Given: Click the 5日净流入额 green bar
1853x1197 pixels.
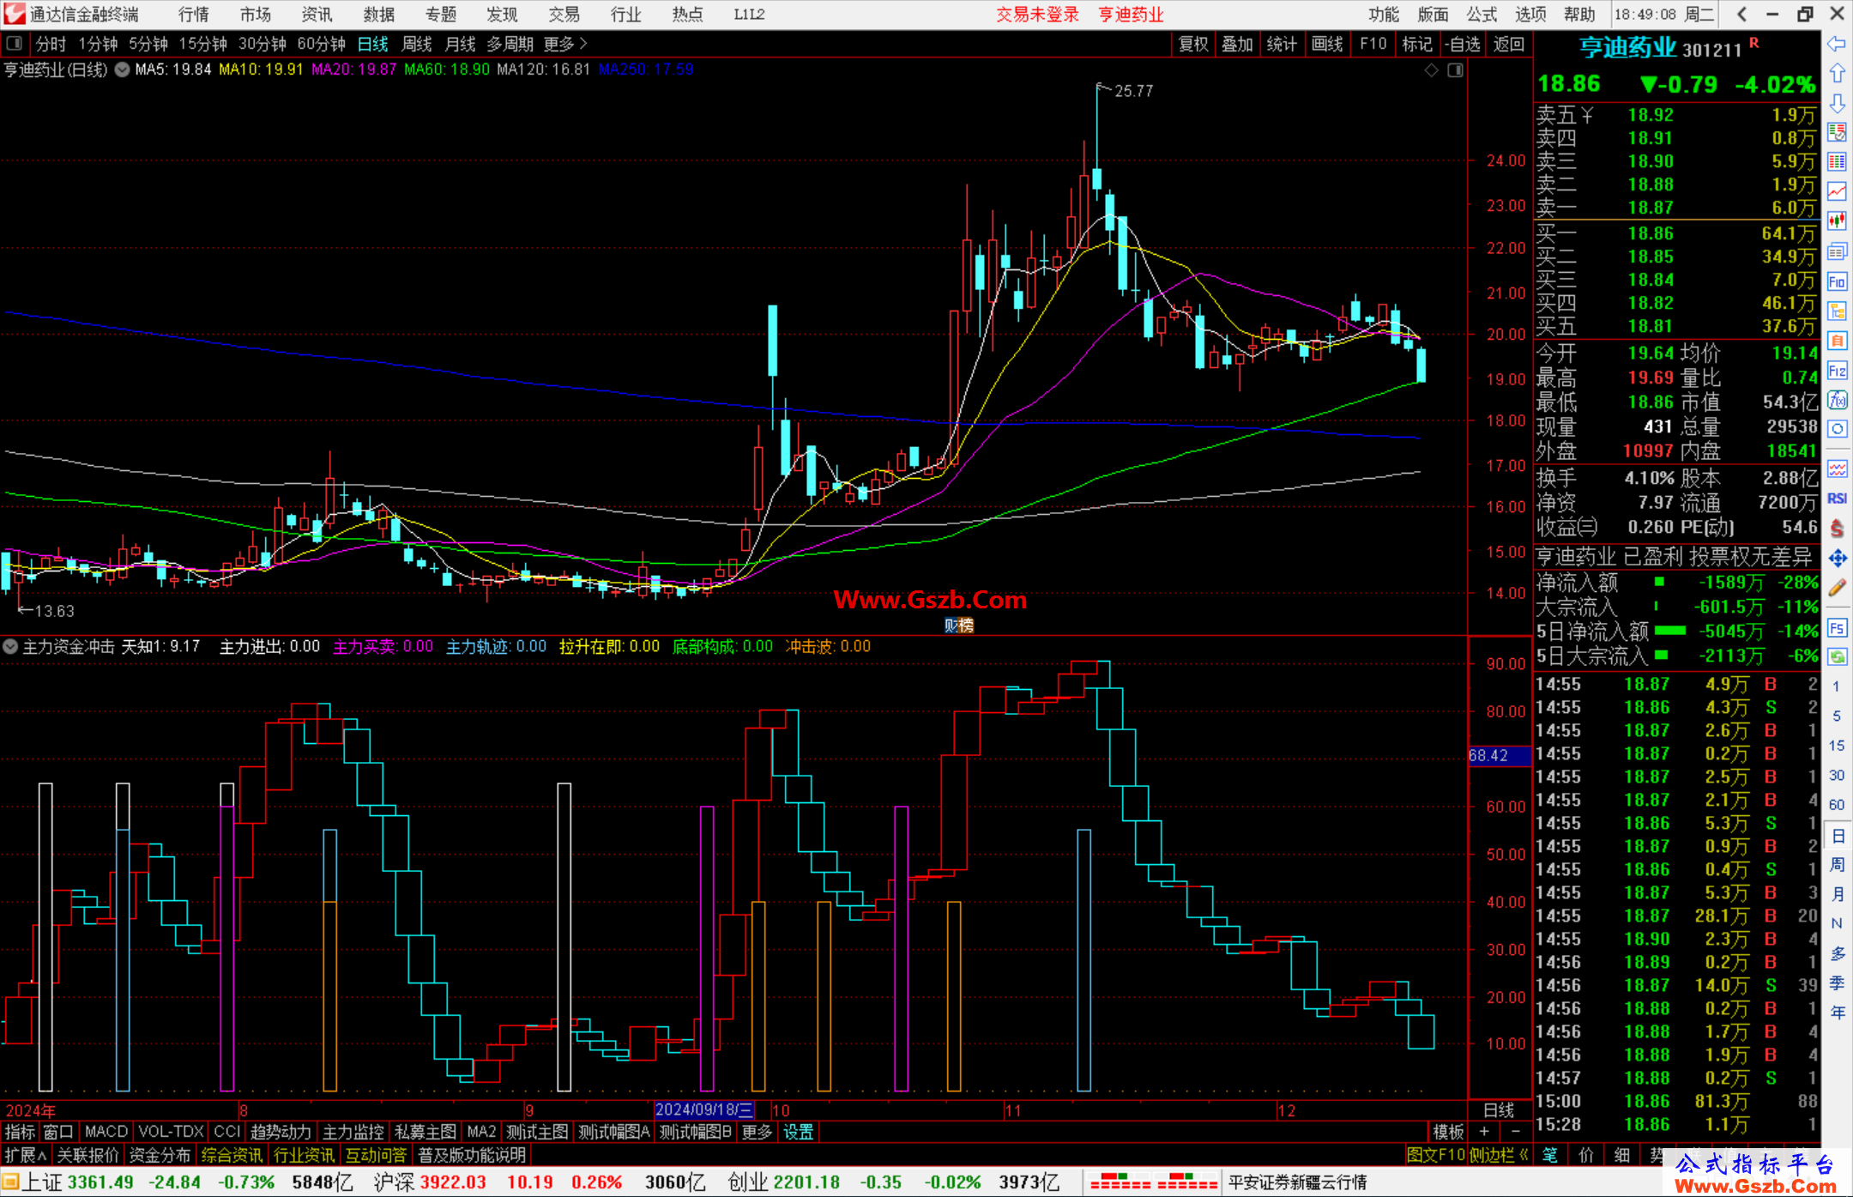Looking at the screenshot, I should coord(1669,631).
